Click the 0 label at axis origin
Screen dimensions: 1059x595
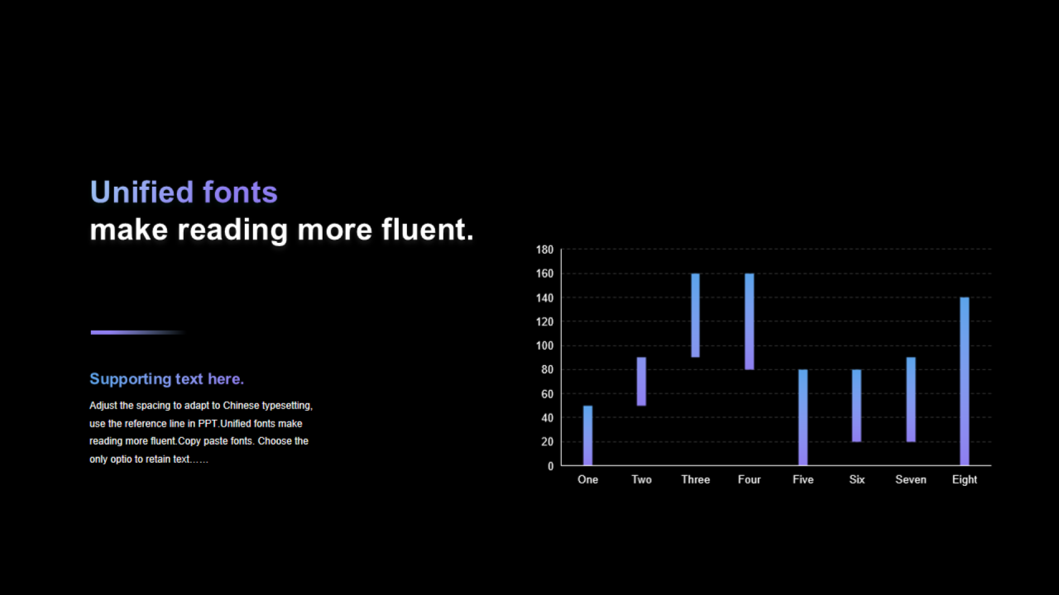550,466
